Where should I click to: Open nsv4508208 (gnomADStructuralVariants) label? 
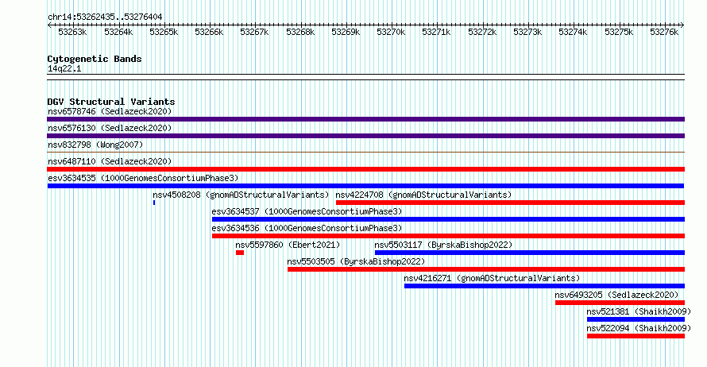(x=241, y=195)
